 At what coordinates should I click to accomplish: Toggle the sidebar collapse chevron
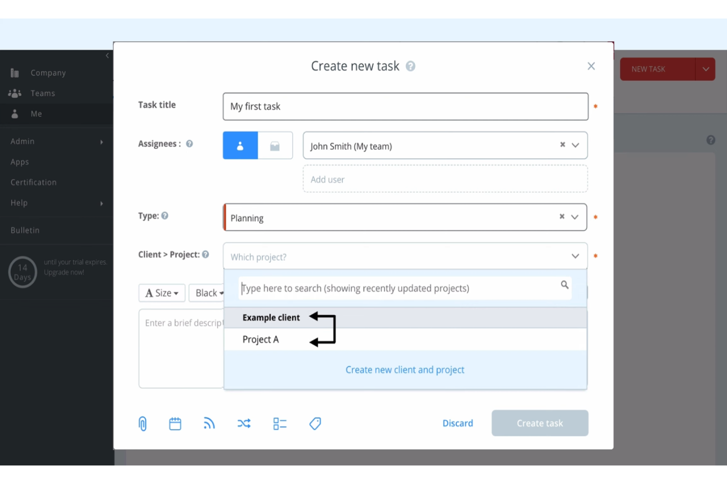pyautogui.click(x=107, y=55)
